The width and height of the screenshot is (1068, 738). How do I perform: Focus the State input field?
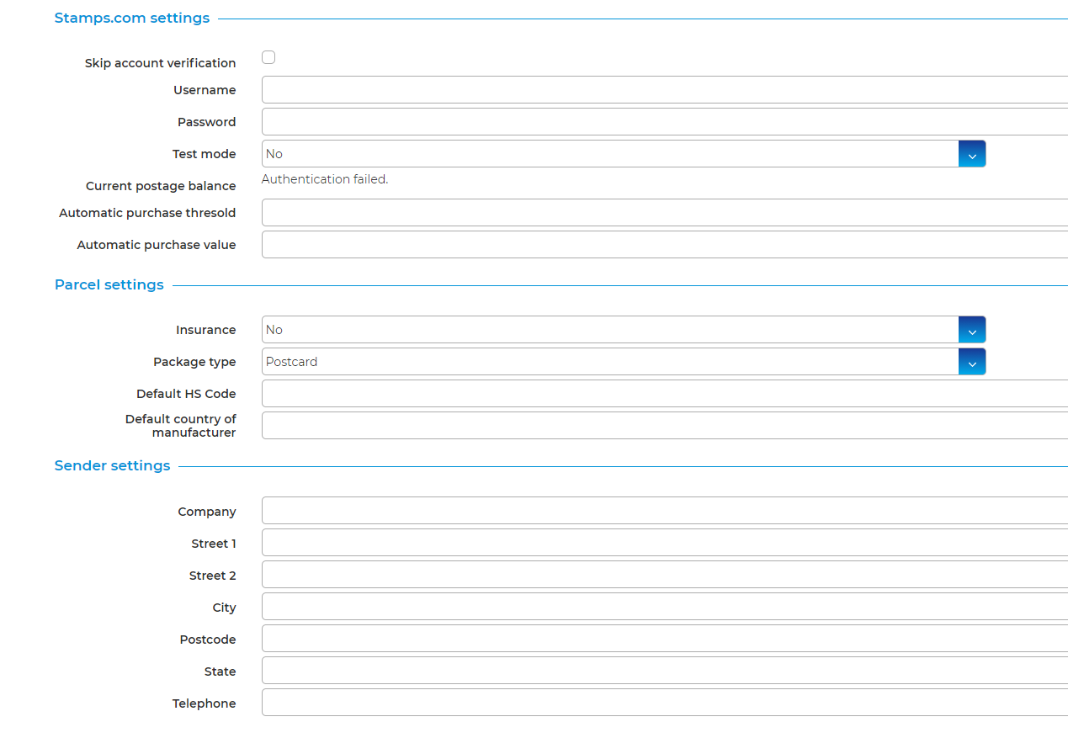click(665, 671)
